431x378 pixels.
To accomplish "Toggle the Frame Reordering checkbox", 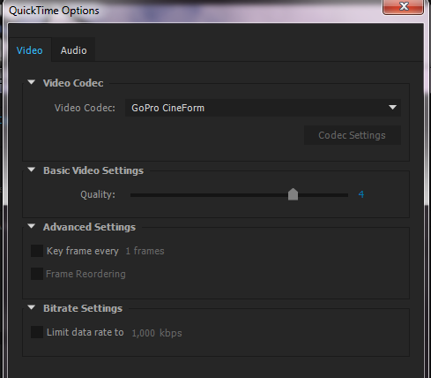I will pos(37,274).
